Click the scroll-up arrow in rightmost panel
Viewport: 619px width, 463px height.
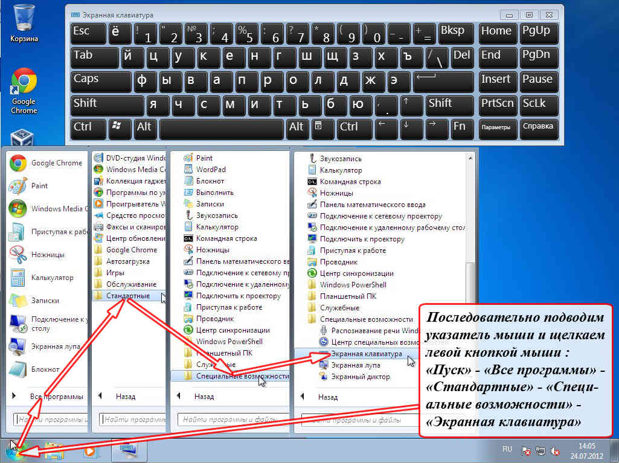(470, 158)
